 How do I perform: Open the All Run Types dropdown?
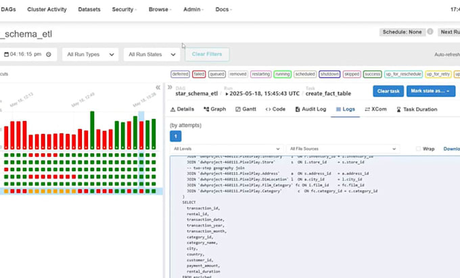(91, 55)
